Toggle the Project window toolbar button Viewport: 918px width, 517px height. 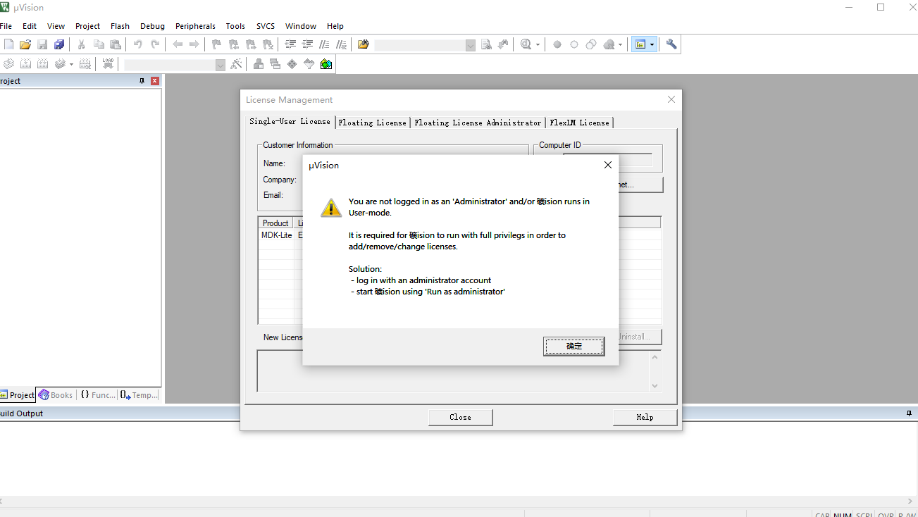click(x=640, y=44)
